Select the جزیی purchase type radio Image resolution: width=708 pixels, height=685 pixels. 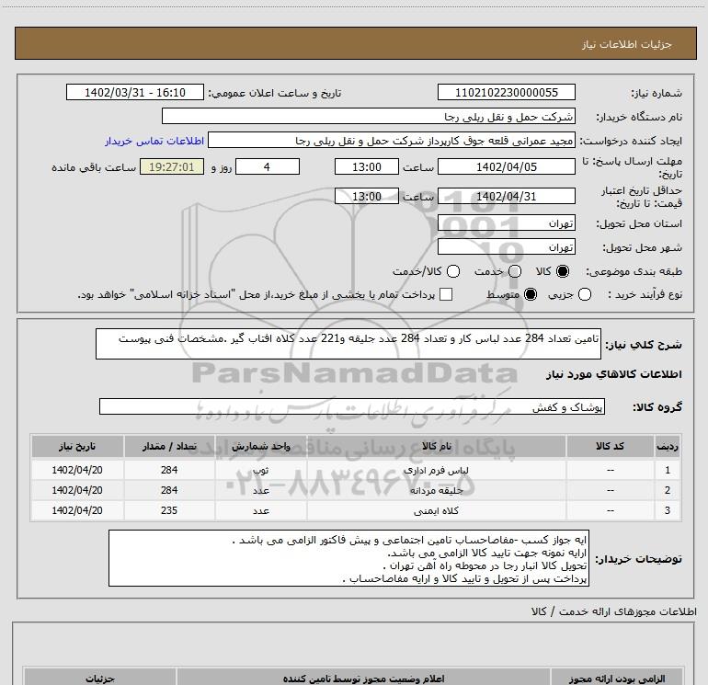click(x=585, y=294)
